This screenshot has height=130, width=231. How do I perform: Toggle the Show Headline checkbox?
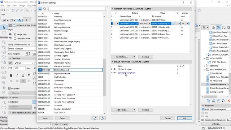pyautogui.click(x=15, y=39)
